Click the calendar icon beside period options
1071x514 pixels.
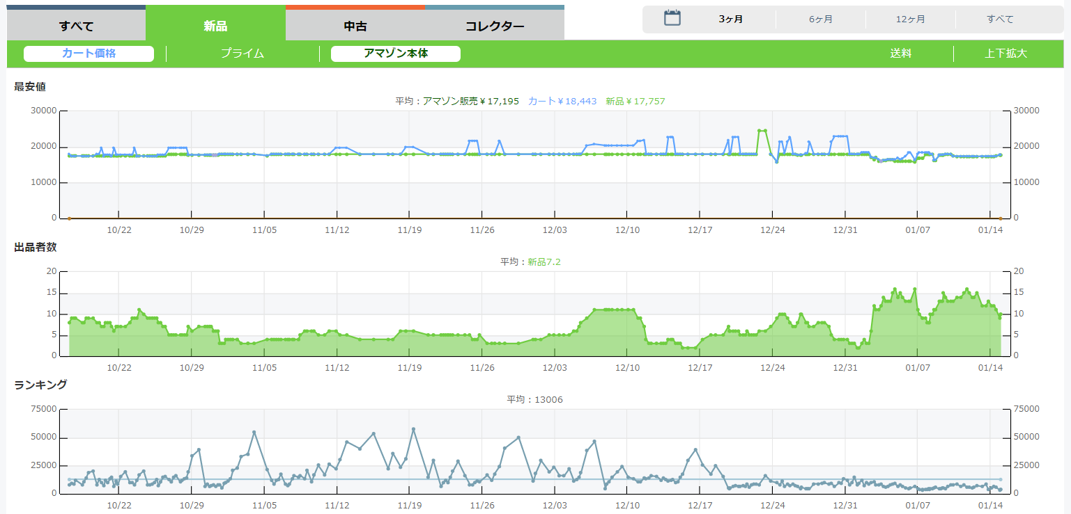[672, 19]
